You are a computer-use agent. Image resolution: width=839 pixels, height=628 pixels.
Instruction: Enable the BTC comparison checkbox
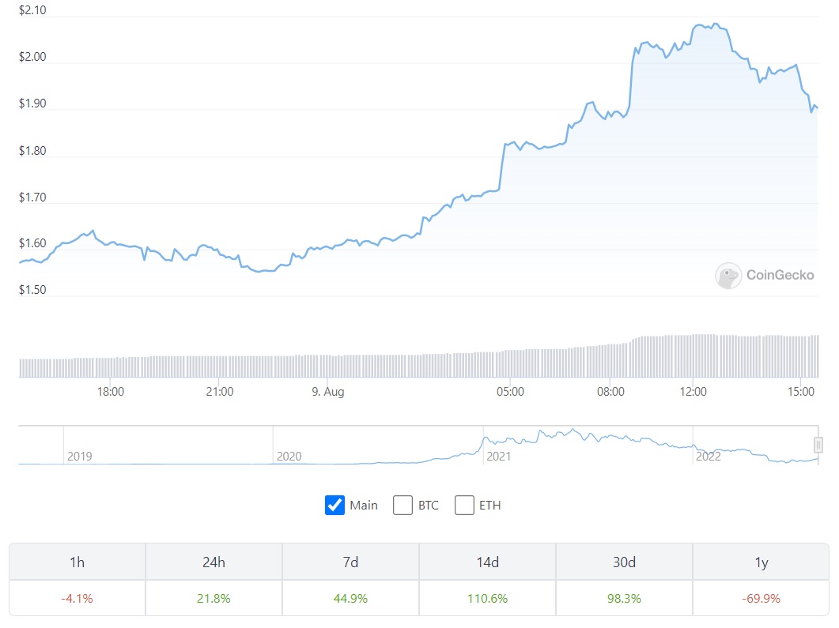(x=402, y=505)
